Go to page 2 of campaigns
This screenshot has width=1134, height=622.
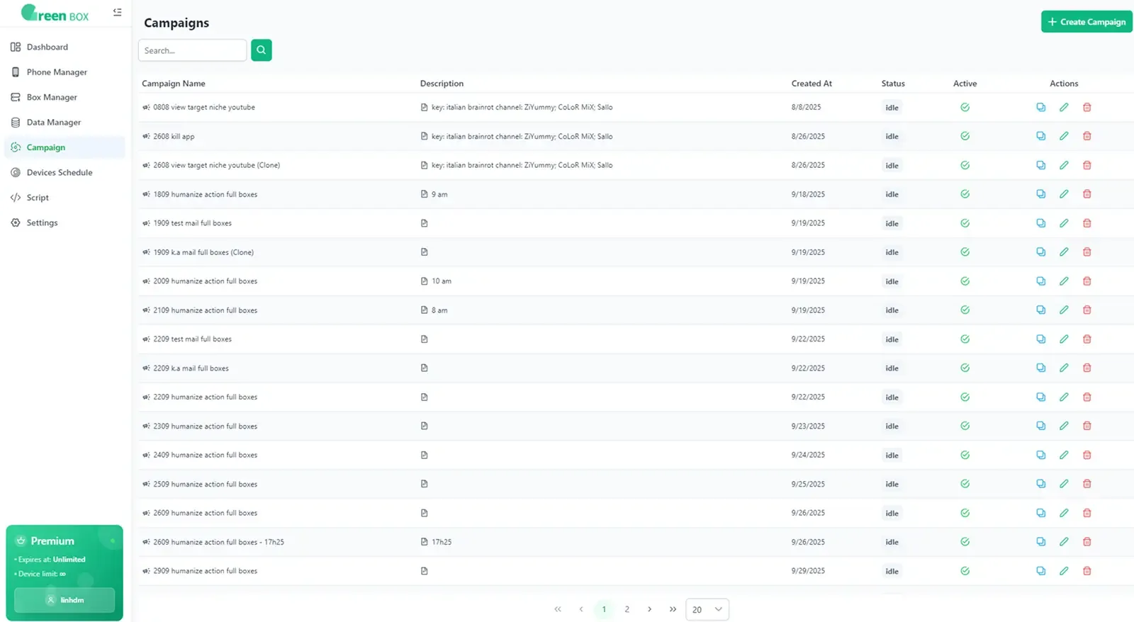click(627, 609)
